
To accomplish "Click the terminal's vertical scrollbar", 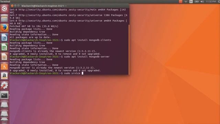I will (x=129, y=50).
